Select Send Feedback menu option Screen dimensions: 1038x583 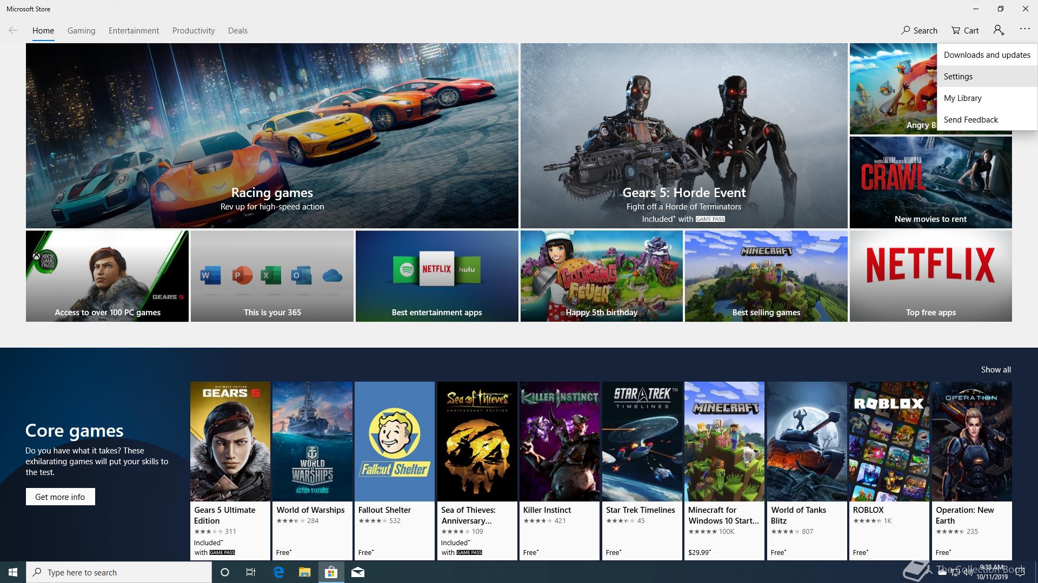click(x=987, y=120)
